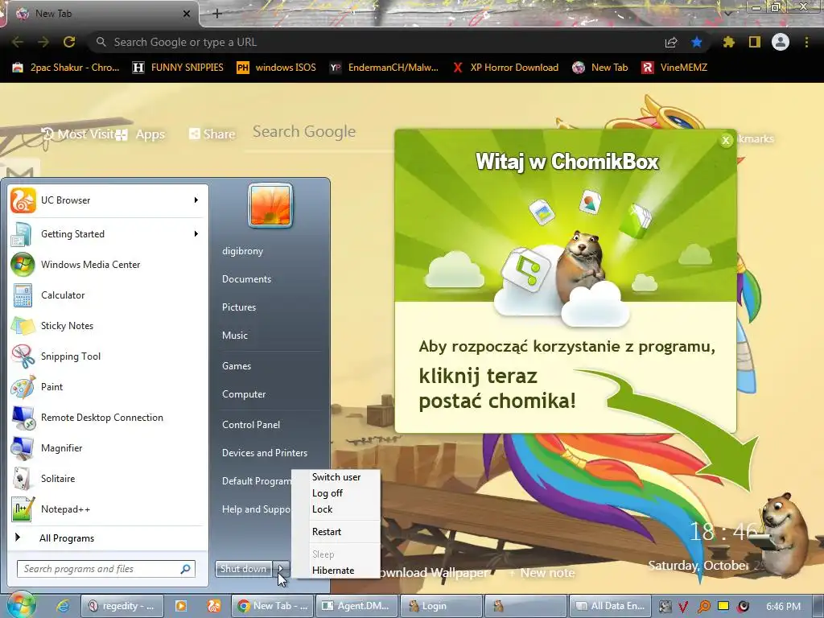Open the VineMEMZ bookmark
This screenshot has width=824, height=618.
tap(674, 68)
